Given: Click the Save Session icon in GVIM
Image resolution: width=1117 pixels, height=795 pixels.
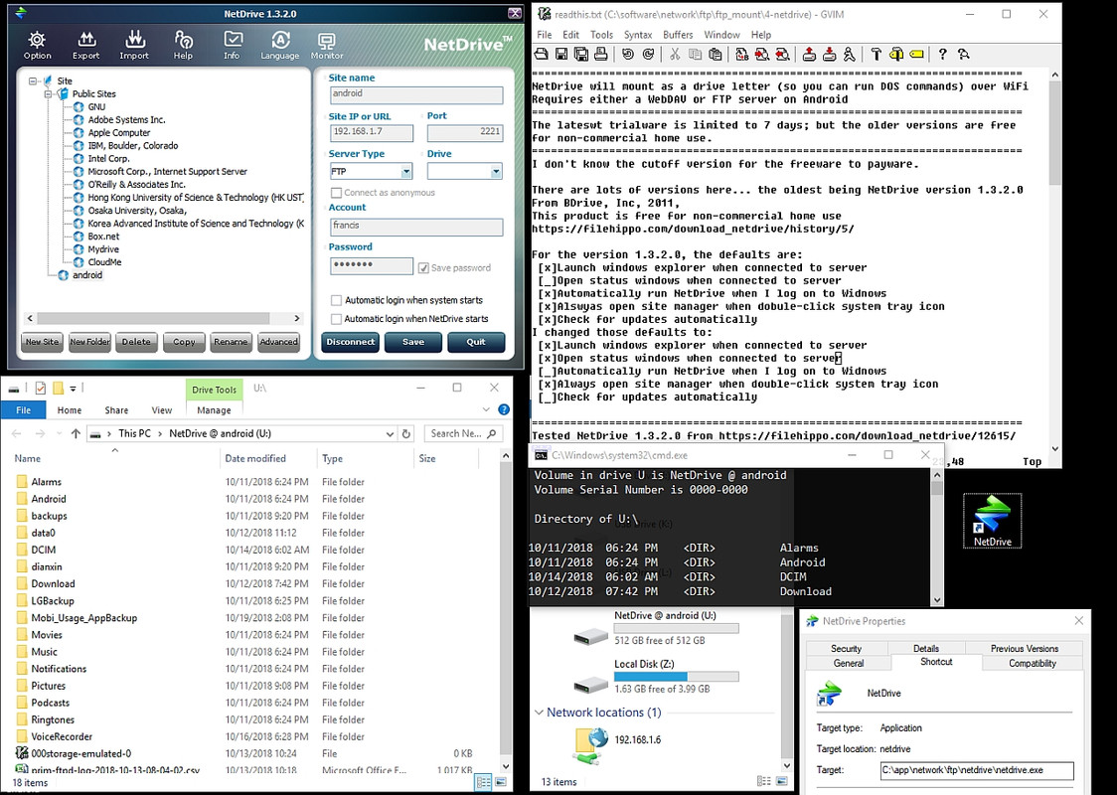Looking at the screenshot, I should point(829,54).
